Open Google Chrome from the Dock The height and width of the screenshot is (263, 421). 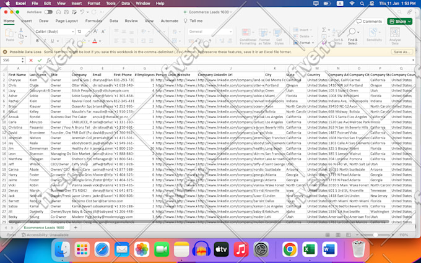tap(290, 249)
